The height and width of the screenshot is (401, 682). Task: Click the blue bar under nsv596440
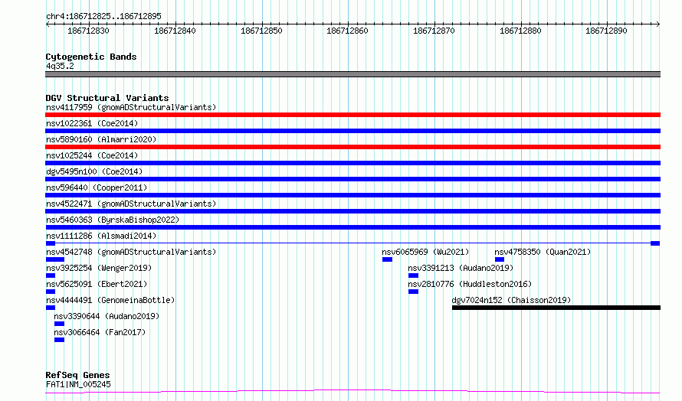(x=352, y=195)
